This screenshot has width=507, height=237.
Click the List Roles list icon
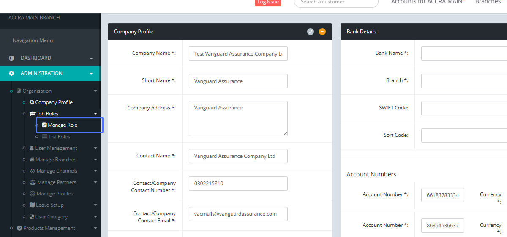click(x=45, y=137)
